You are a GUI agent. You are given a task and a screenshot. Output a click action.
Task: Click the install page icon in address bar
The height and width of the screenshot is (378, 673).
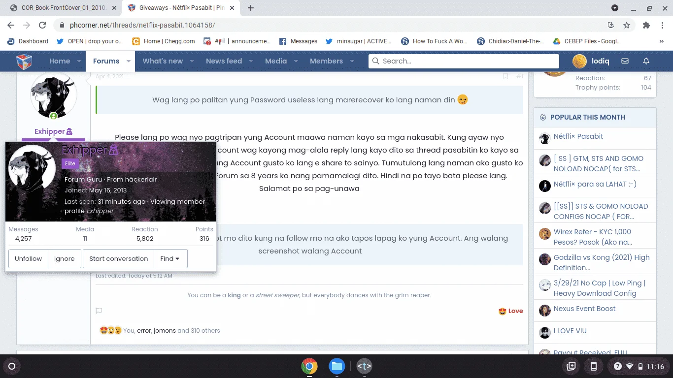(x=611, y=25)
